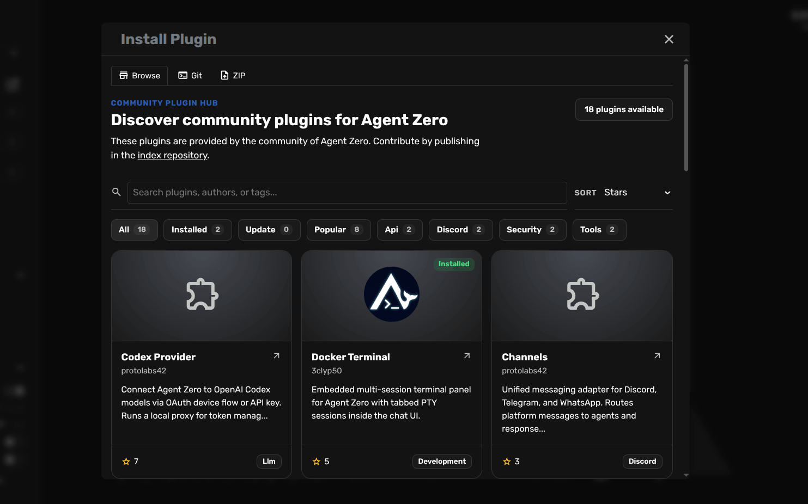The width and height of the screenshot is (808, 504).
Task: Click the puzzle piece icon on Codex Provider card
Action: [x=202, y=294]
